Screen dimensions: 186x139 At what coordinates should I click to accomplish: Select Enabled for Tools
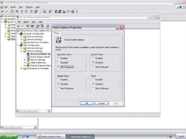click(94, 80)
